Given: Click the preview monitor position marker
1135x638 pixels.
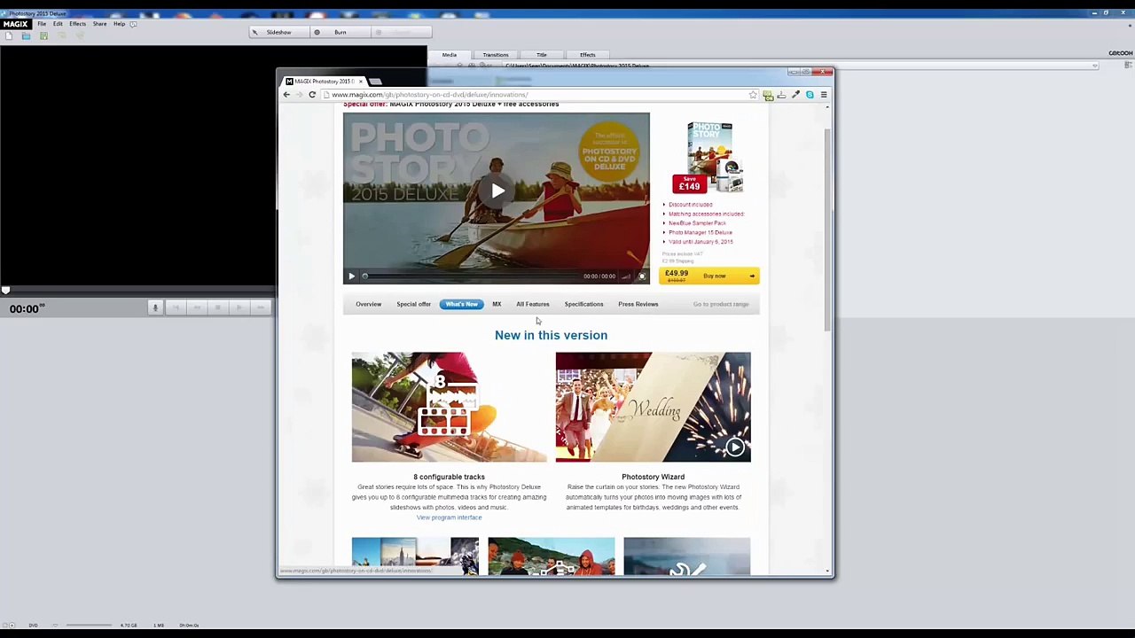Looking at the screenshot, I should pos(5,290).
